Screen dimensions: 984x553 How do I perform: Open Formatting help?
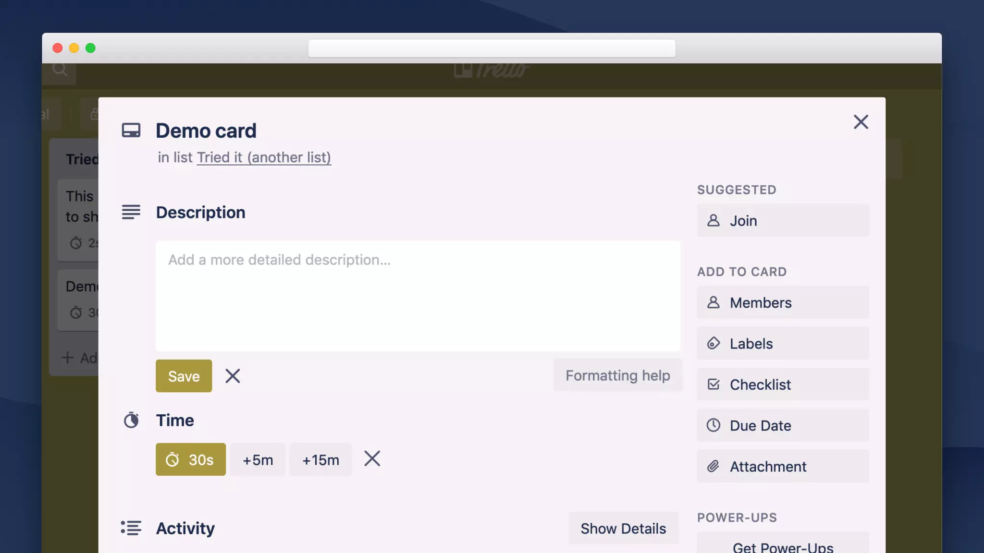[617, 375]
